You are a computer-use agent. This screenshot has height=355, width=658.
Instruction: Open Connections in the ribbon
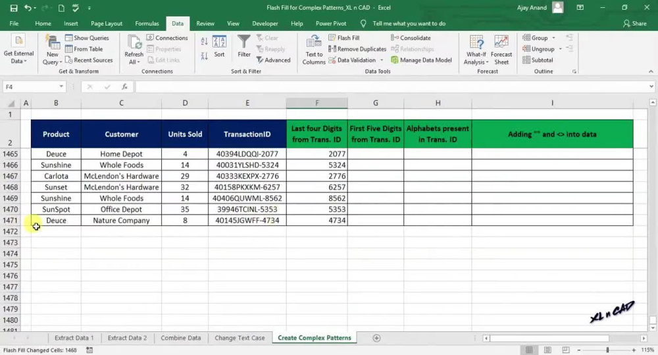pos(167,38)
